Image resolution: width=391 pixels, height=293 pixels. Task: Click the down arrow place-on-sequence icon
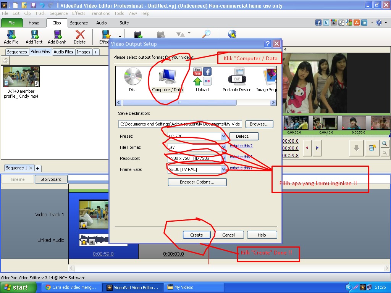(x=356, y=148)
